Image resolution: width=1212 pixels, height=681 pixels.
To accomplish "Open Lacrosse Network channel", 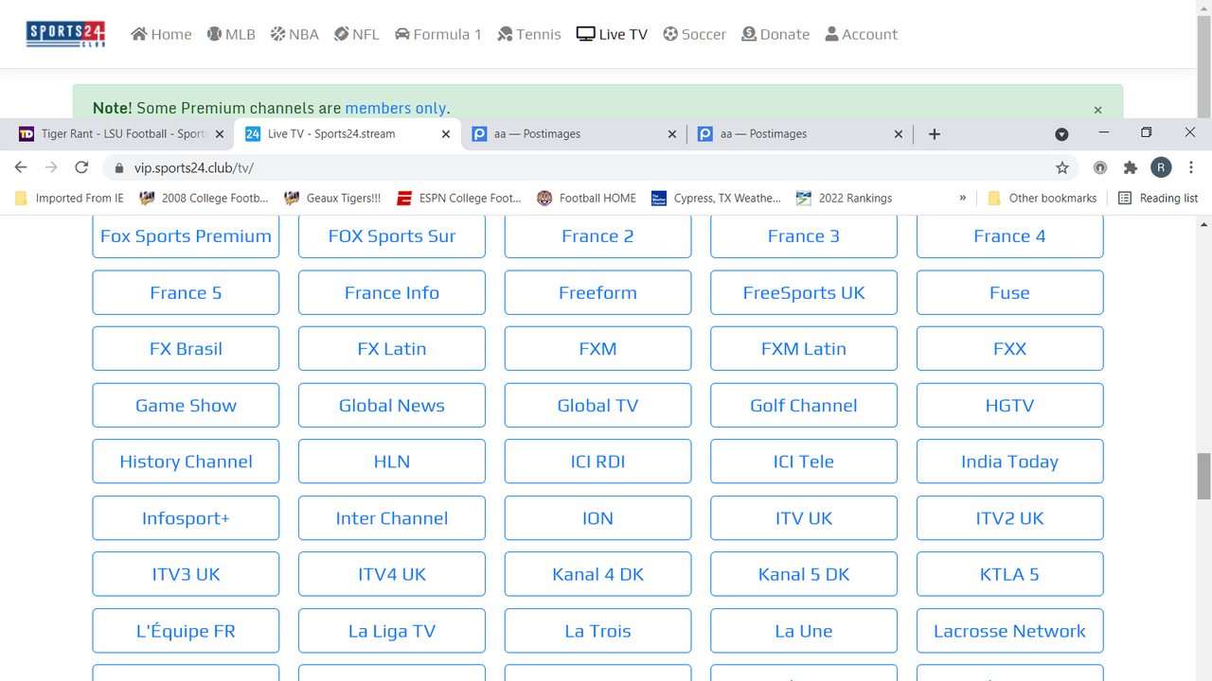I will coord(1009,631).
